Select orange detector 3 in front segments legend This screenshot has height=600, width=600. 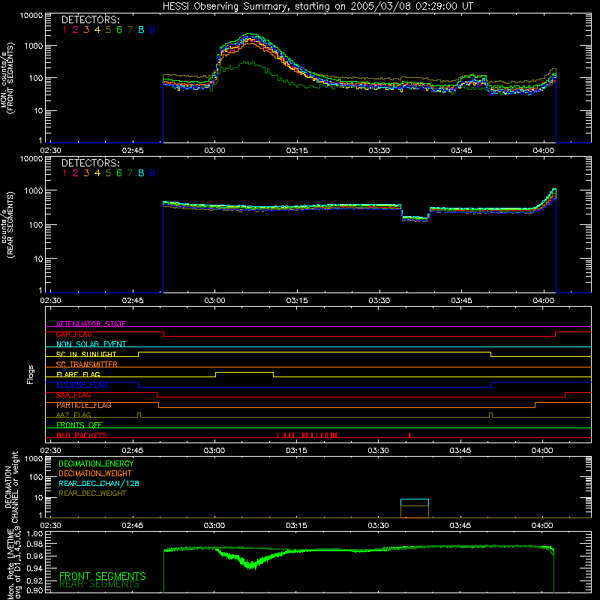click(x=86, y=30)
